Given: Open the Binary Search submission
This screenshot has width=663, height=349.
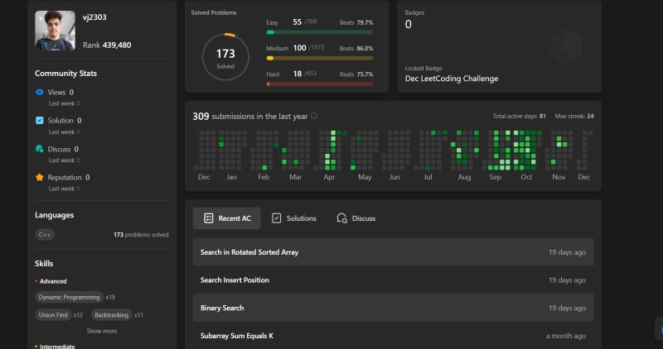Looking at the screenshot, I should click(x=393, y=308).
